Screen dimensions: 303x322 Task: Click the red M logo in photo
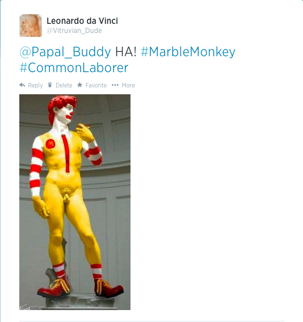pos(51,144)
